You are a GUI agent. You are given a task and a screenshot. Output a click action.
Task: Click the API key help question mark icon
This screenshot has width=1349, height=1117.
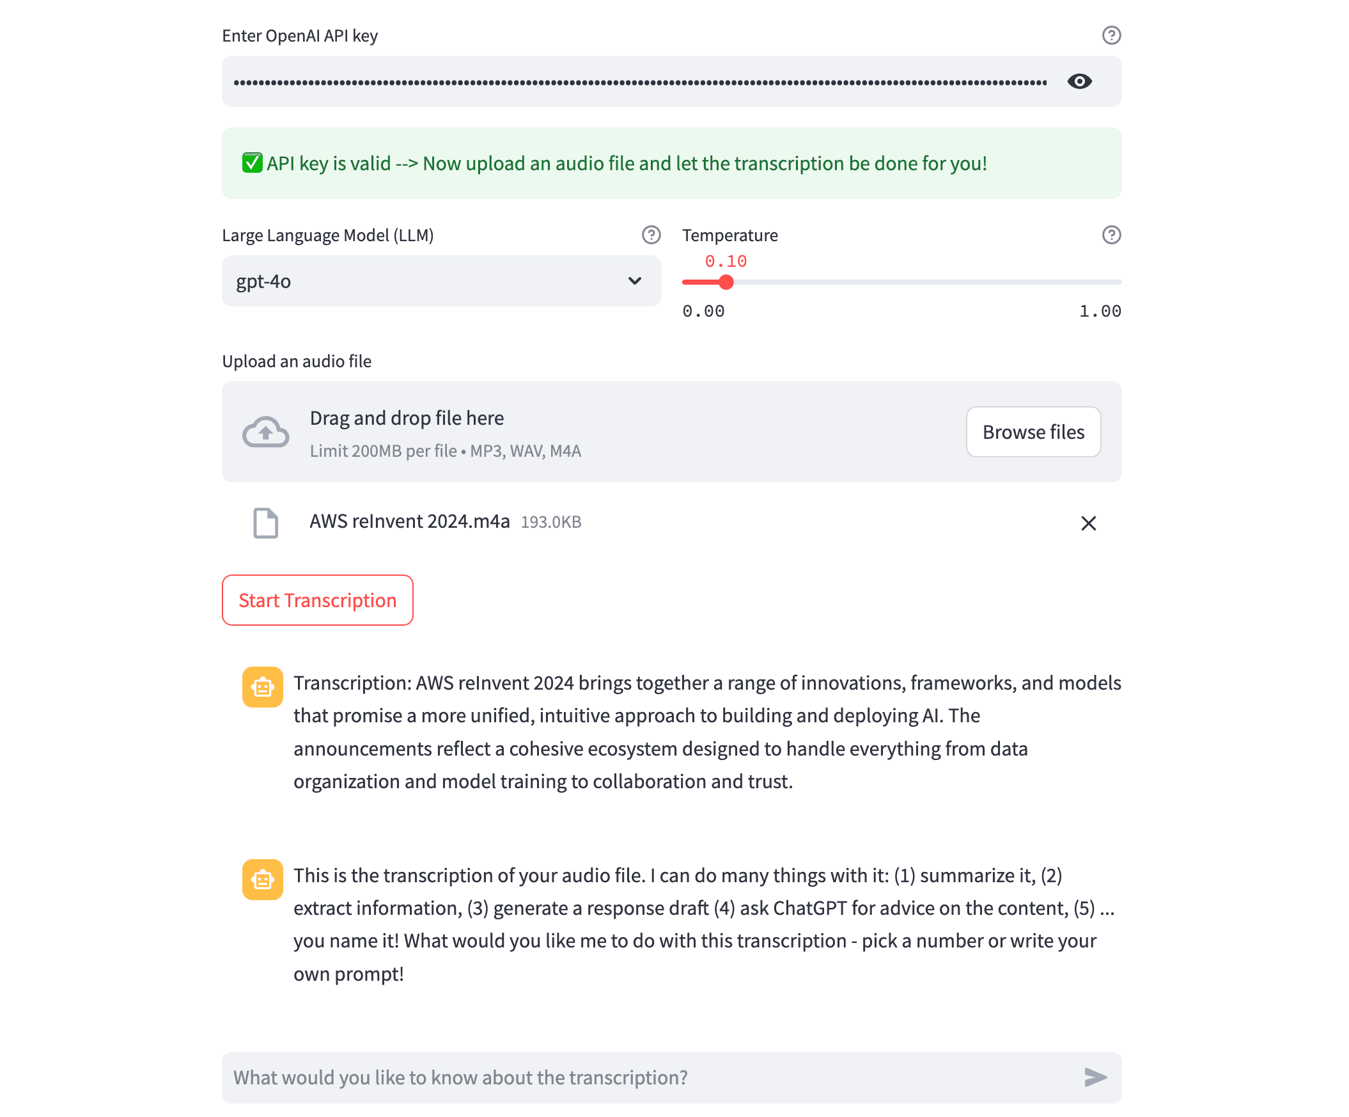coord(1111,35)
